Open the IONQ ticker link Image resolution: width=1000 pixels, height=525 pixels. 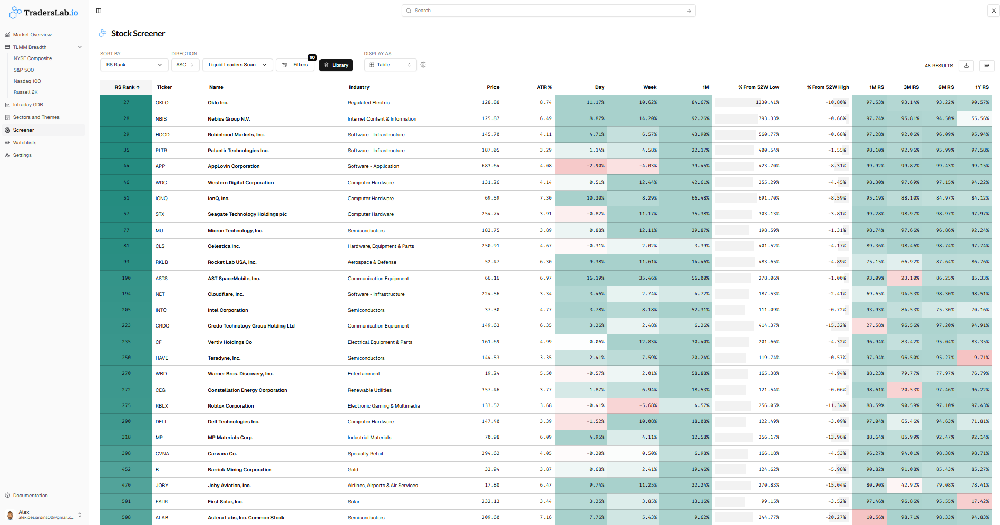point(161,199)
